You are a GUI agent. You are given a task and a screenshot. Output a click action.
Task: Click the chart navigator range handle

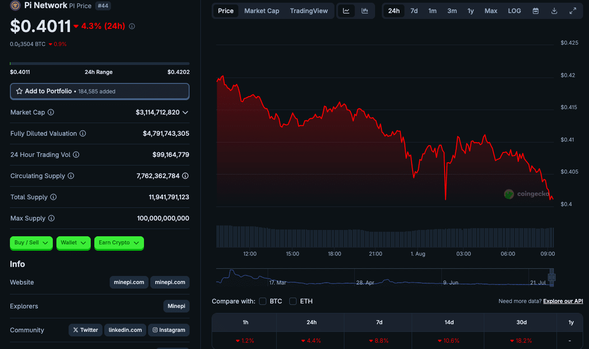[552, 277]
